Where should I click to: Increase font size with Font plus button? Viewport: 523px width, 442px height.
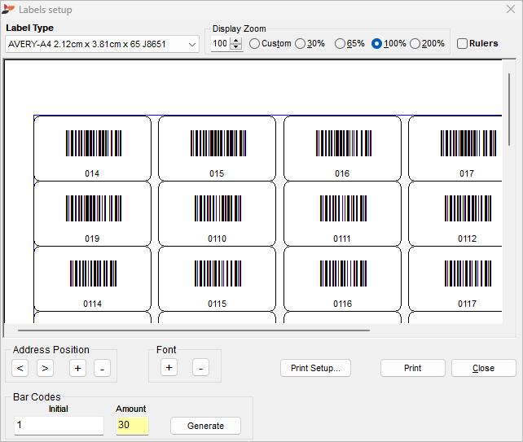click(x=169, y=367)
